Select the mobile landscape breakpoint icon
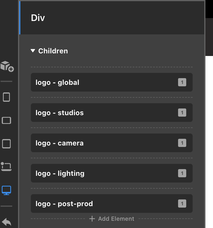Screen dimensions: 213x228 (x=6, y=120)
